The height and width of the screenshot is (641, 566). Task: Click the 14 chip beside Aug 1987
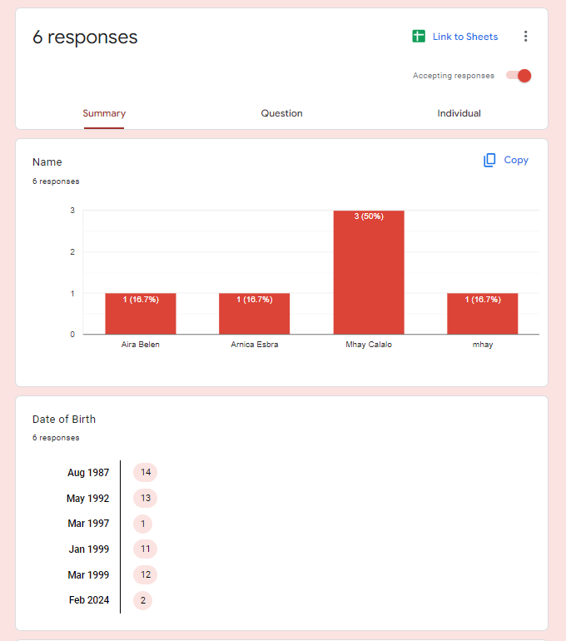[x=146, y=473]
